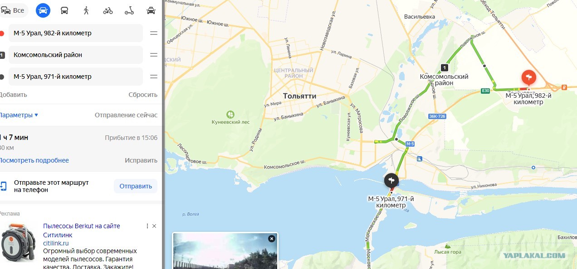This screenshot has height=269, width=577.
Task: Select the car route mode icon
Action: tap(43, 10)
